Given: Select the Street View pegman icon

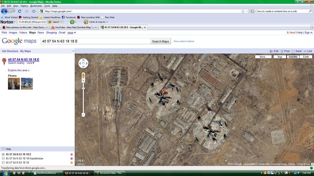Looking at the screenshot, I should [x=83, y=76].
